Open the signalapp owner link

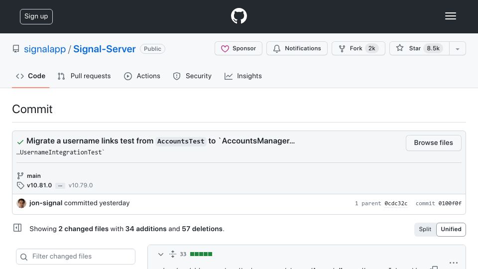pyautogui.click(x=45, y=49)
